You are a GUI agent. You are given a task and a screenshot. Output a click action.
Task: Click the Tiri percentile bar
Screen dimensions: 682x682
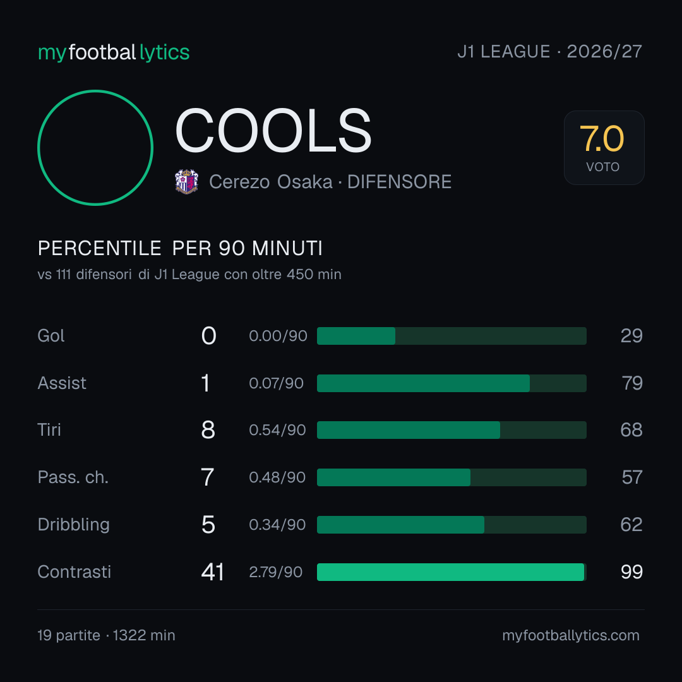click(x=452, y=430)
